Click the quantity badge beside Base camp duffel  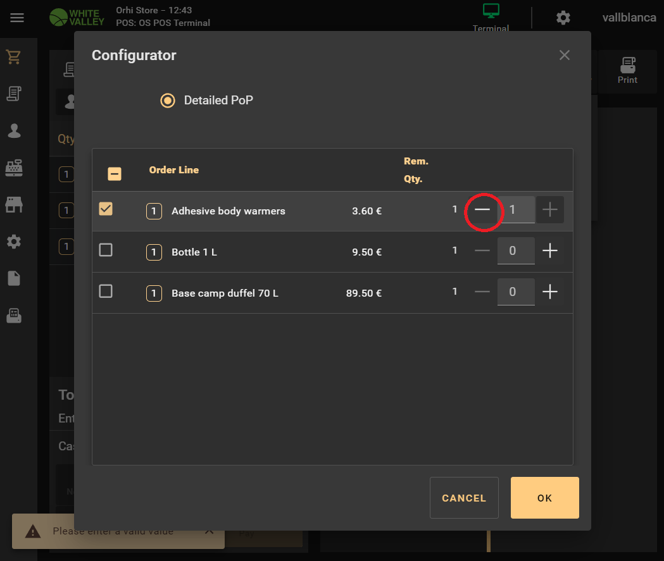click(154, 293)
